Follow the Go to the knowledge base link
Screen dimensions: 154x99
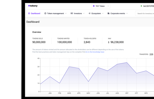tap(95, 52)
